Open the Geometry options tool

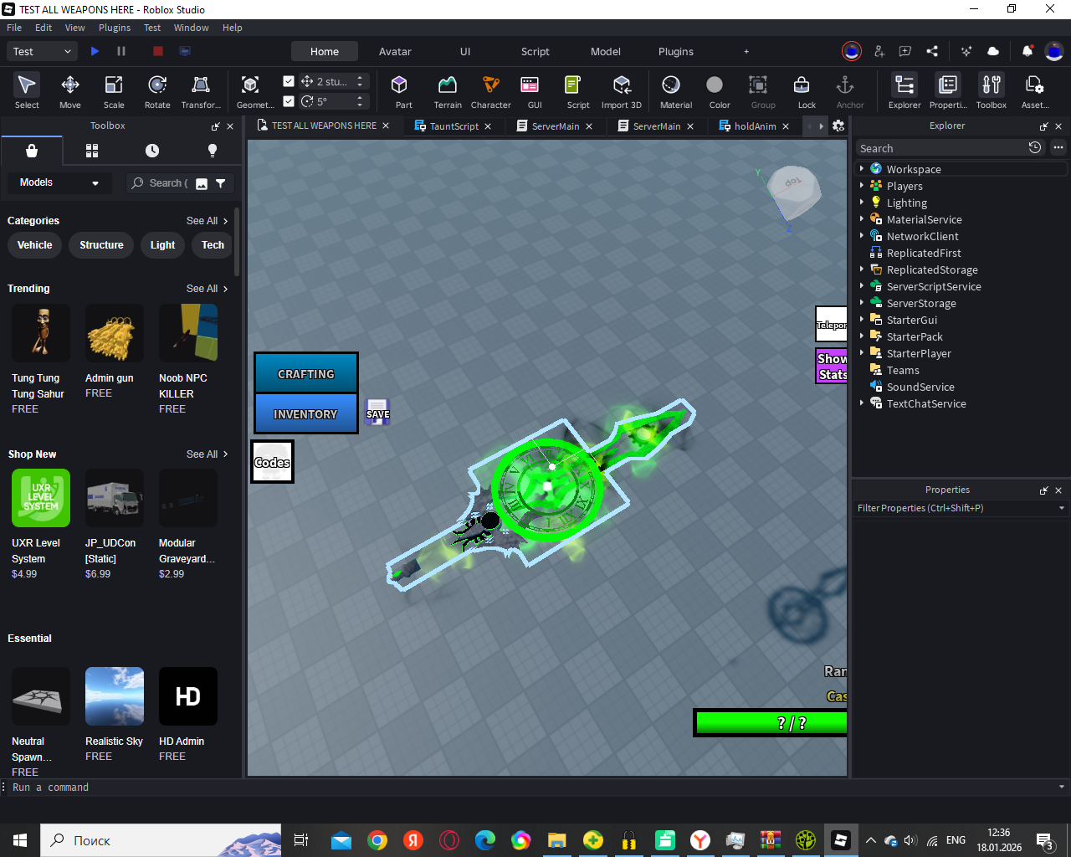[254, 90]
